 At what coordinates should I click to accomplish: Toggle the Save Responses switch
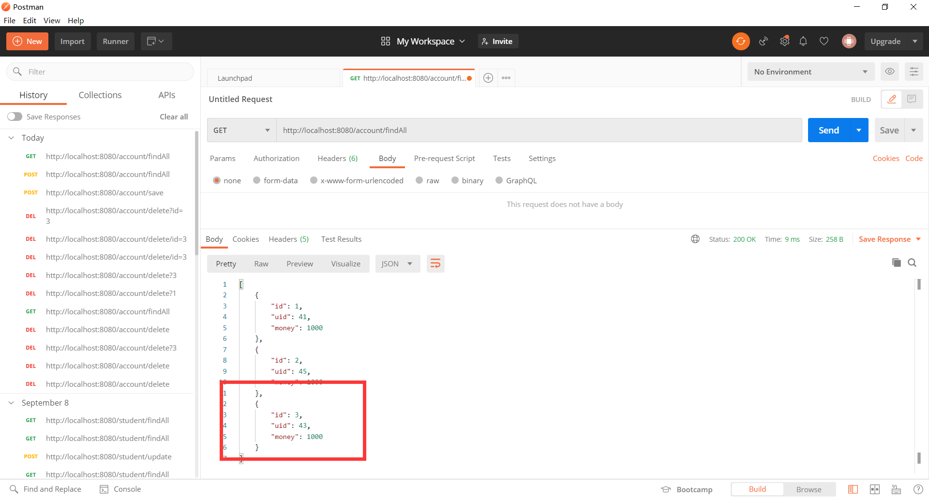[15, 117]
